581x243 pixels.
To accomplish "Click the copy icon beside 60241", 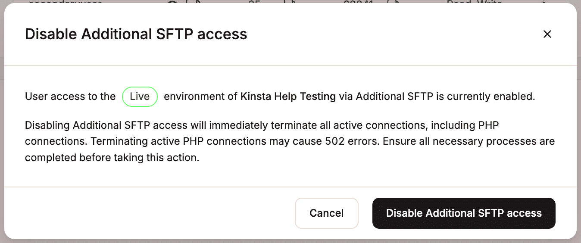I will point(393,3).
